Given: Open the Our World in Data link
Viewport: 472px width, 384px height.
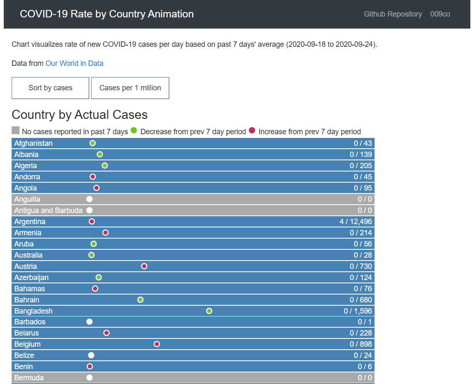Looking at the screenshot, I should 74,63.
